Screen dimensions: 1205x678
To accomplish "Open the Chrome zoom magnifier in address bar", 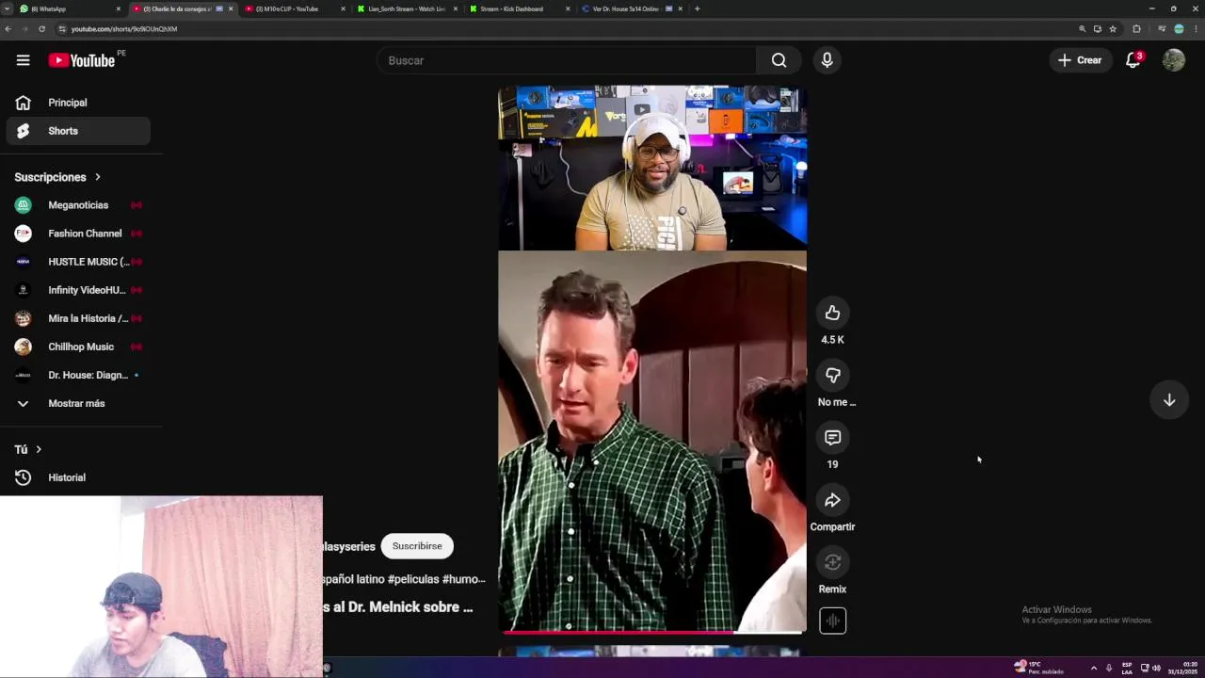I will pyautogui.click(x=1083, y=29).
